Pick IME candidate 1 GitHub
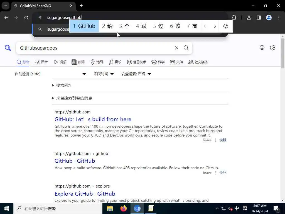285x214 pixels. (84, 26)
